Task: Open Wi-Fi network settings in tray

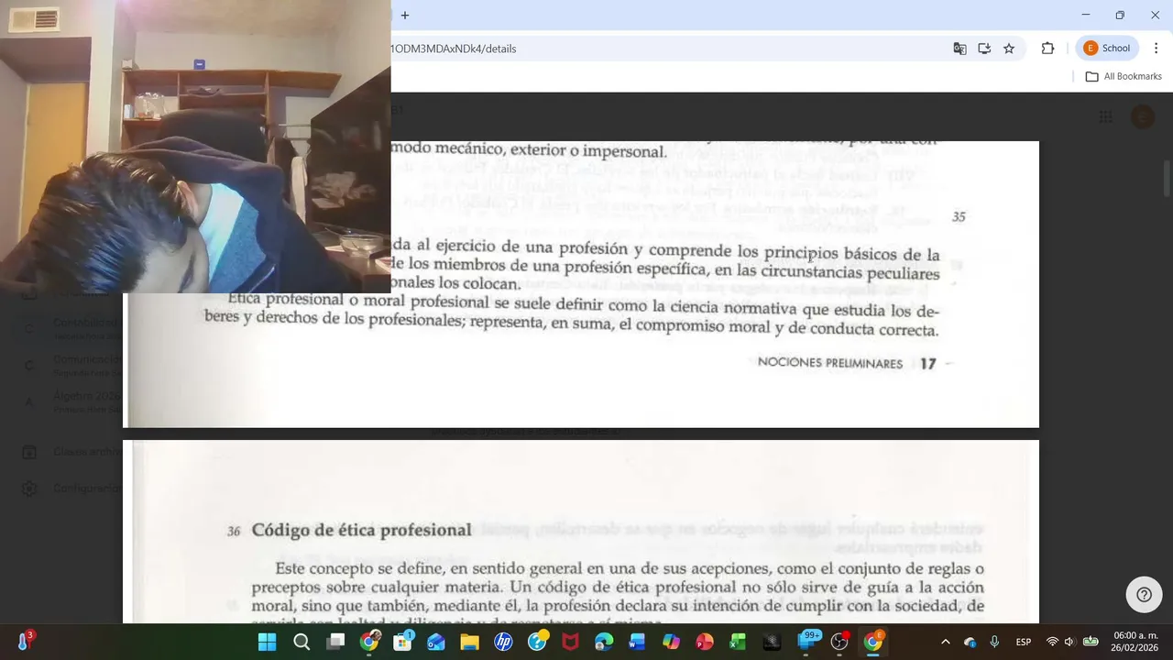Action: point(1052,642)
